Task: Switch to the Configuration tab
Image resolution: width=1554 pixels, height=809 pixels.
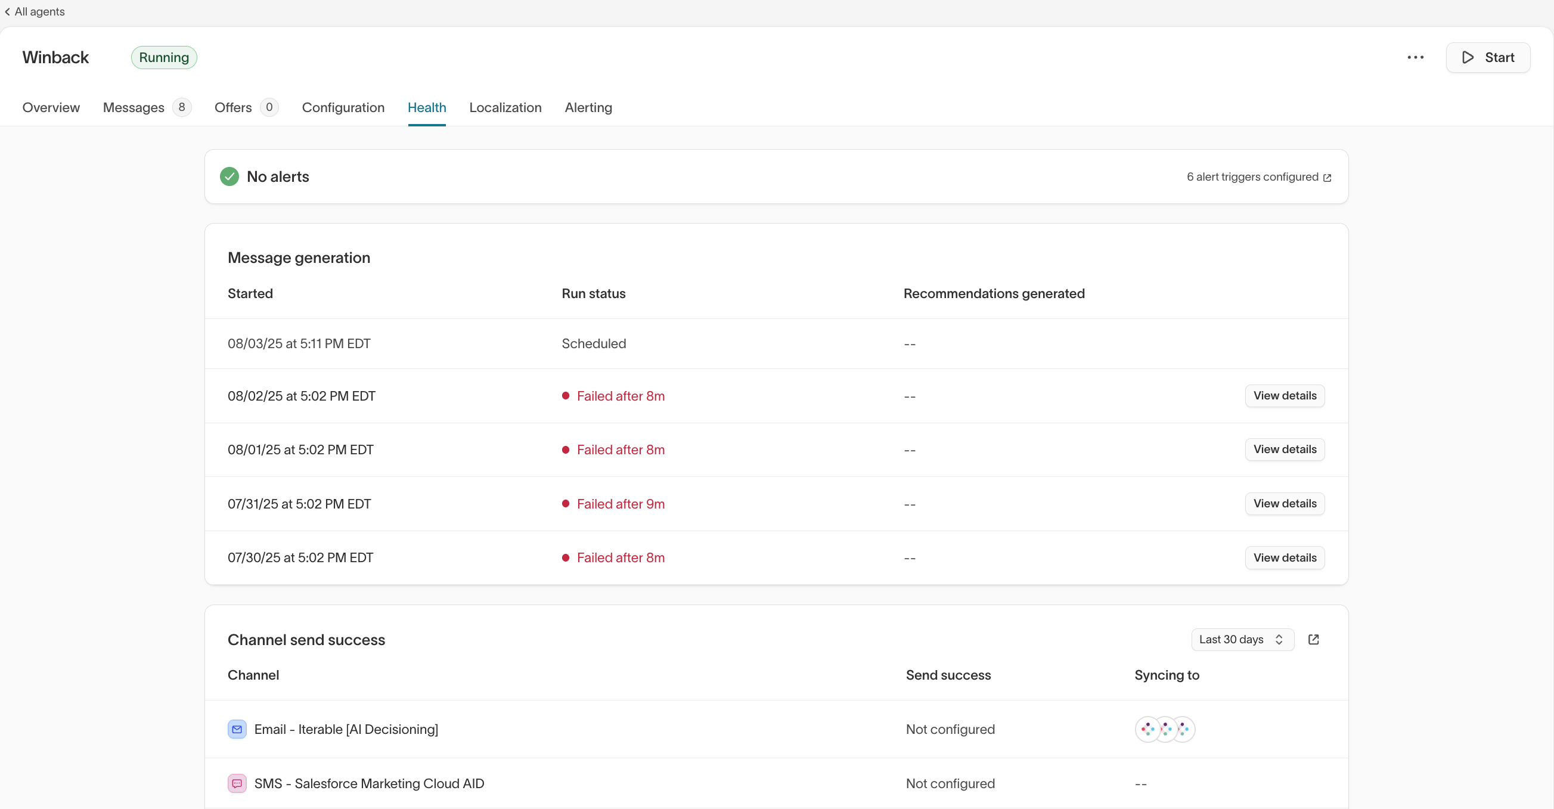Action: pyautogui.click(x=343, y=107)
